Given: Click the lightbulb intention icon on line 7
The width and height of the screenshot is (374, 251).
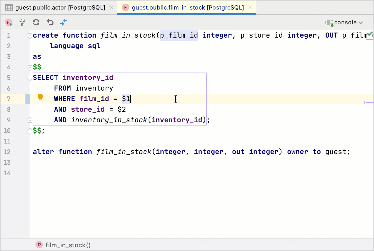Looking at the screenshot, I should pos(40,98).
